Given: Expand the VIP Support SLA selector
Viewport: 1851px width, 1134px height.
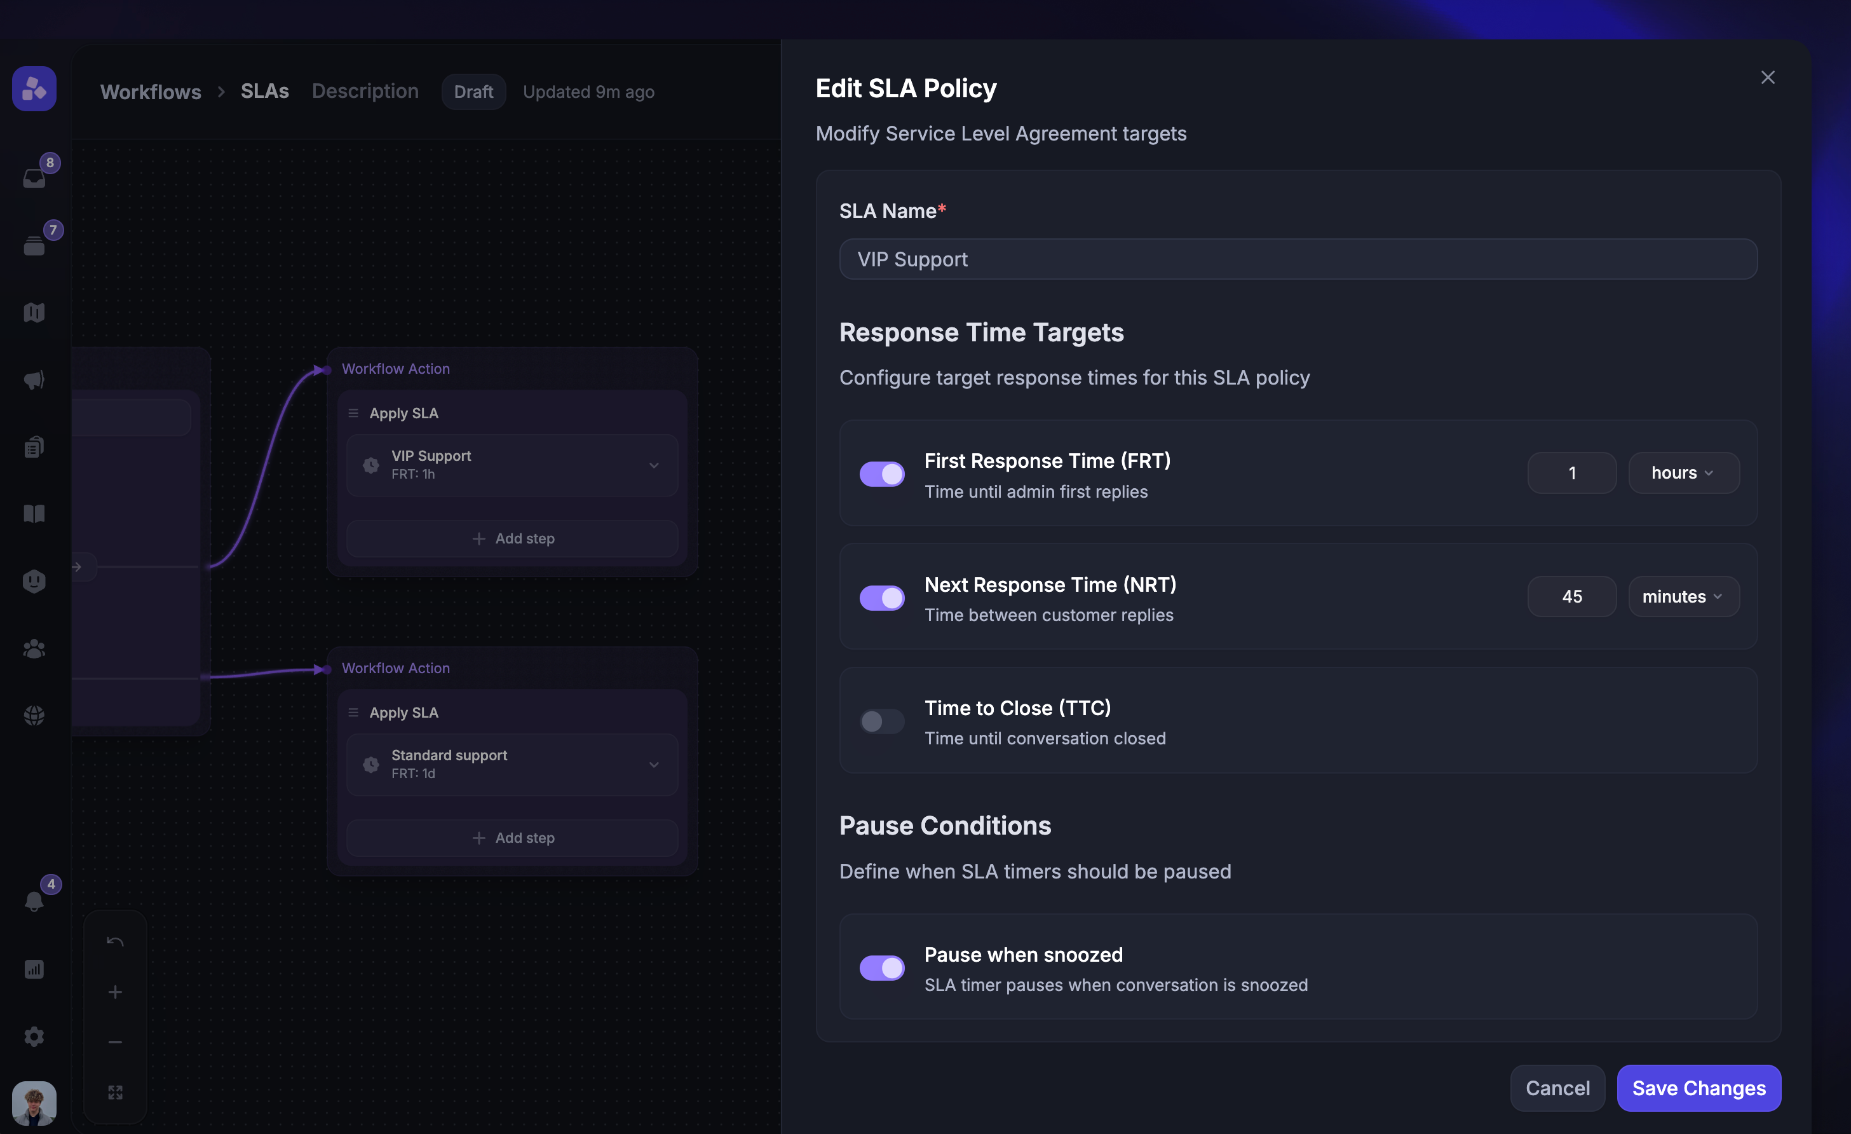Looking at the screenshot, I should click(x=654, y=465).
